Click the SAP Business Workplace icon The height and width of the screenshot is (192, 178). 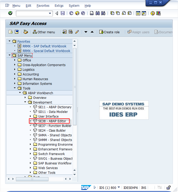[x=26, y=32]
